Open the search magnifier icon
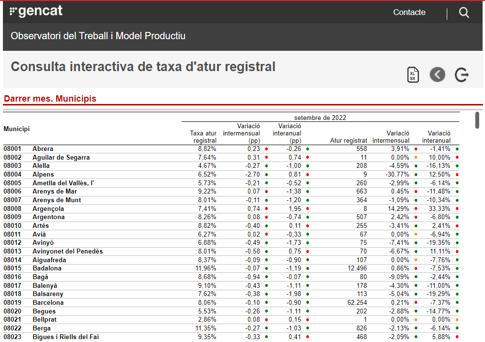Screen dimensions: 485x342 [464, 13]
